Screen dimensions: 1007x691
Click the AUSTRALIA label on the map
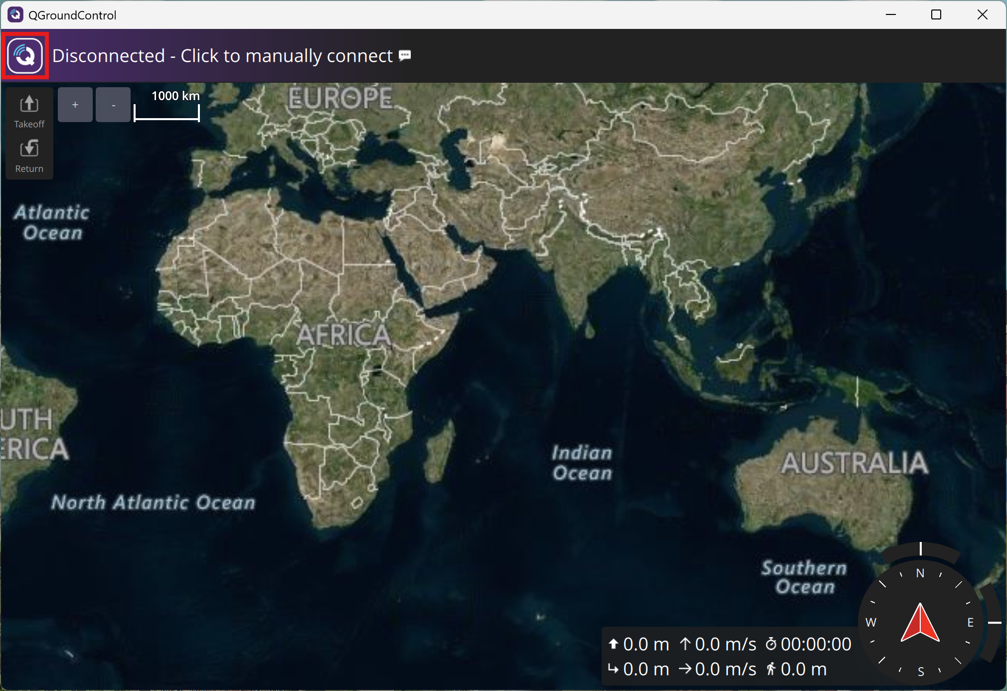[854, 463]
